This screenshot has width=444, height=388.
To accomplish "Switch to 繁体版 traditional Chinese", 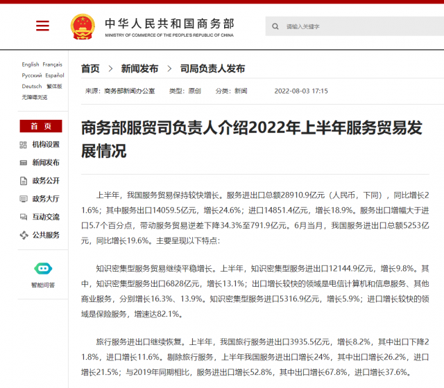I will (x=54, y=87).
